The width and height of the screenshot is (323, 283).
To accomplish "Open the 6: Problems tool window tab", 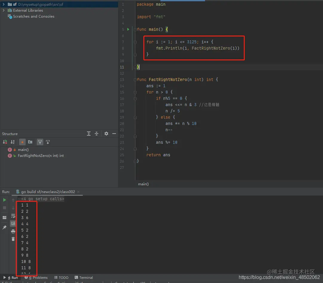I will pos(36,277).
